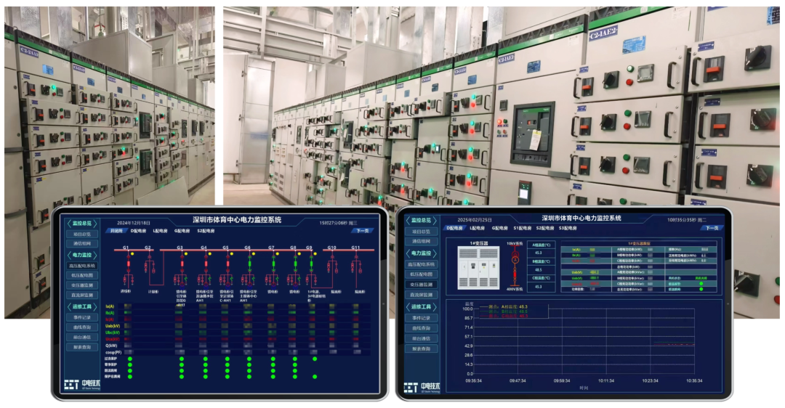785x408 pixels.
Task: Click the A相温度 legend entry in the chart
Action: (x=503, y=306)
